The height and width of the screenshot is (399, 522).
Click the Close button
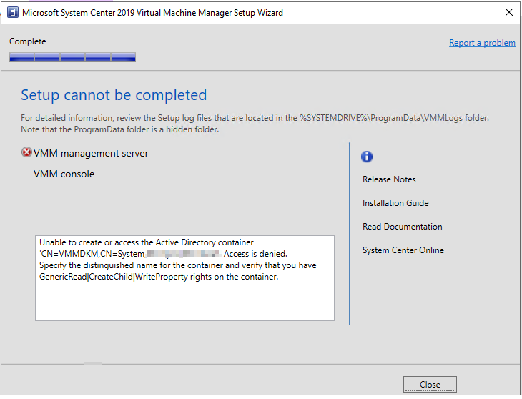pyautogui.click(x=430, y=385)
